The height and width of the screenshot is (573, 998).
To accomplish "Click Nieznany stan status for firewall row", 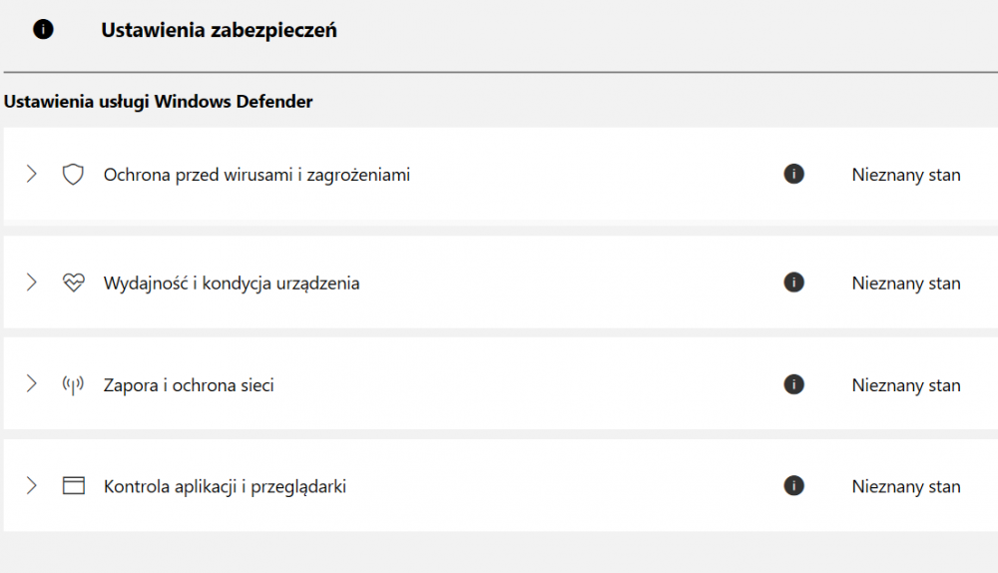I will [906, 385].
